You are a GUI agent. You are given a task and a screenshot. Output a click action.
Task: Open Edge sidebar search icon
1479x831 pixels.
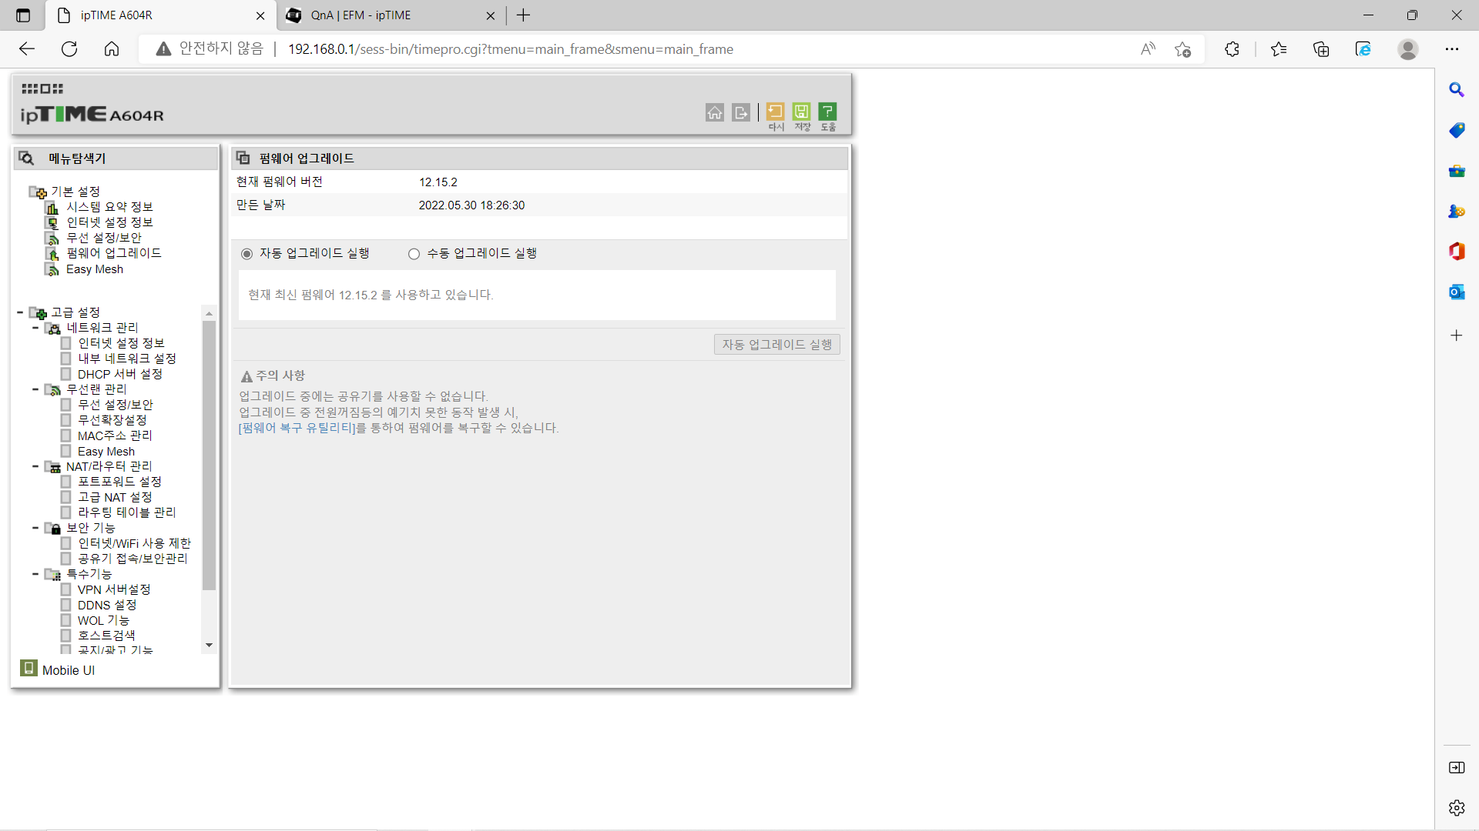[1457, 90]
